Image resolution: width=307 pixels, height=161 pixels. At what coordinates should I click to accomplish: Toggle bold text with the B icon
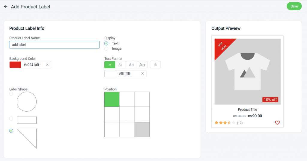pos(155,65)
